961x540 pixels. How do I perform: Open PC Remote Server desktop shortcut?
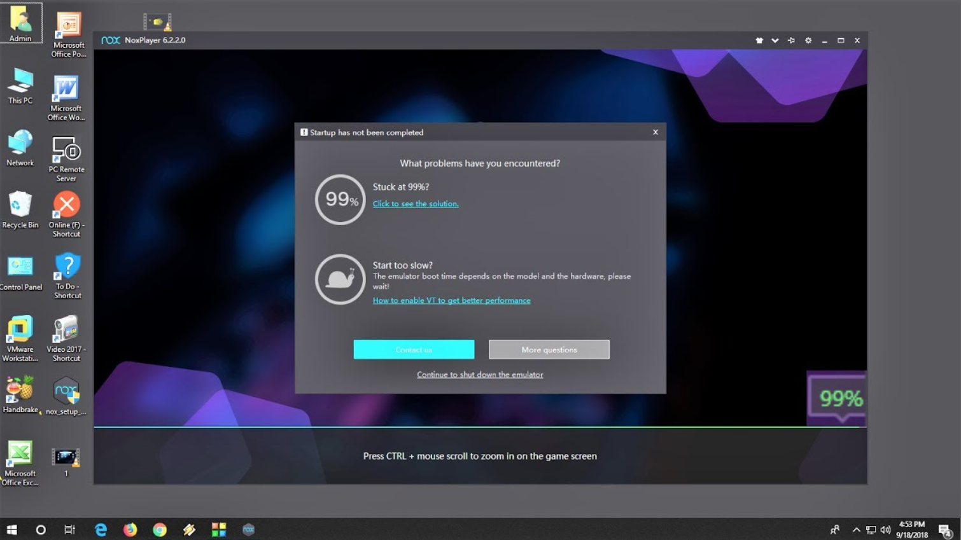tap(66, 159)
